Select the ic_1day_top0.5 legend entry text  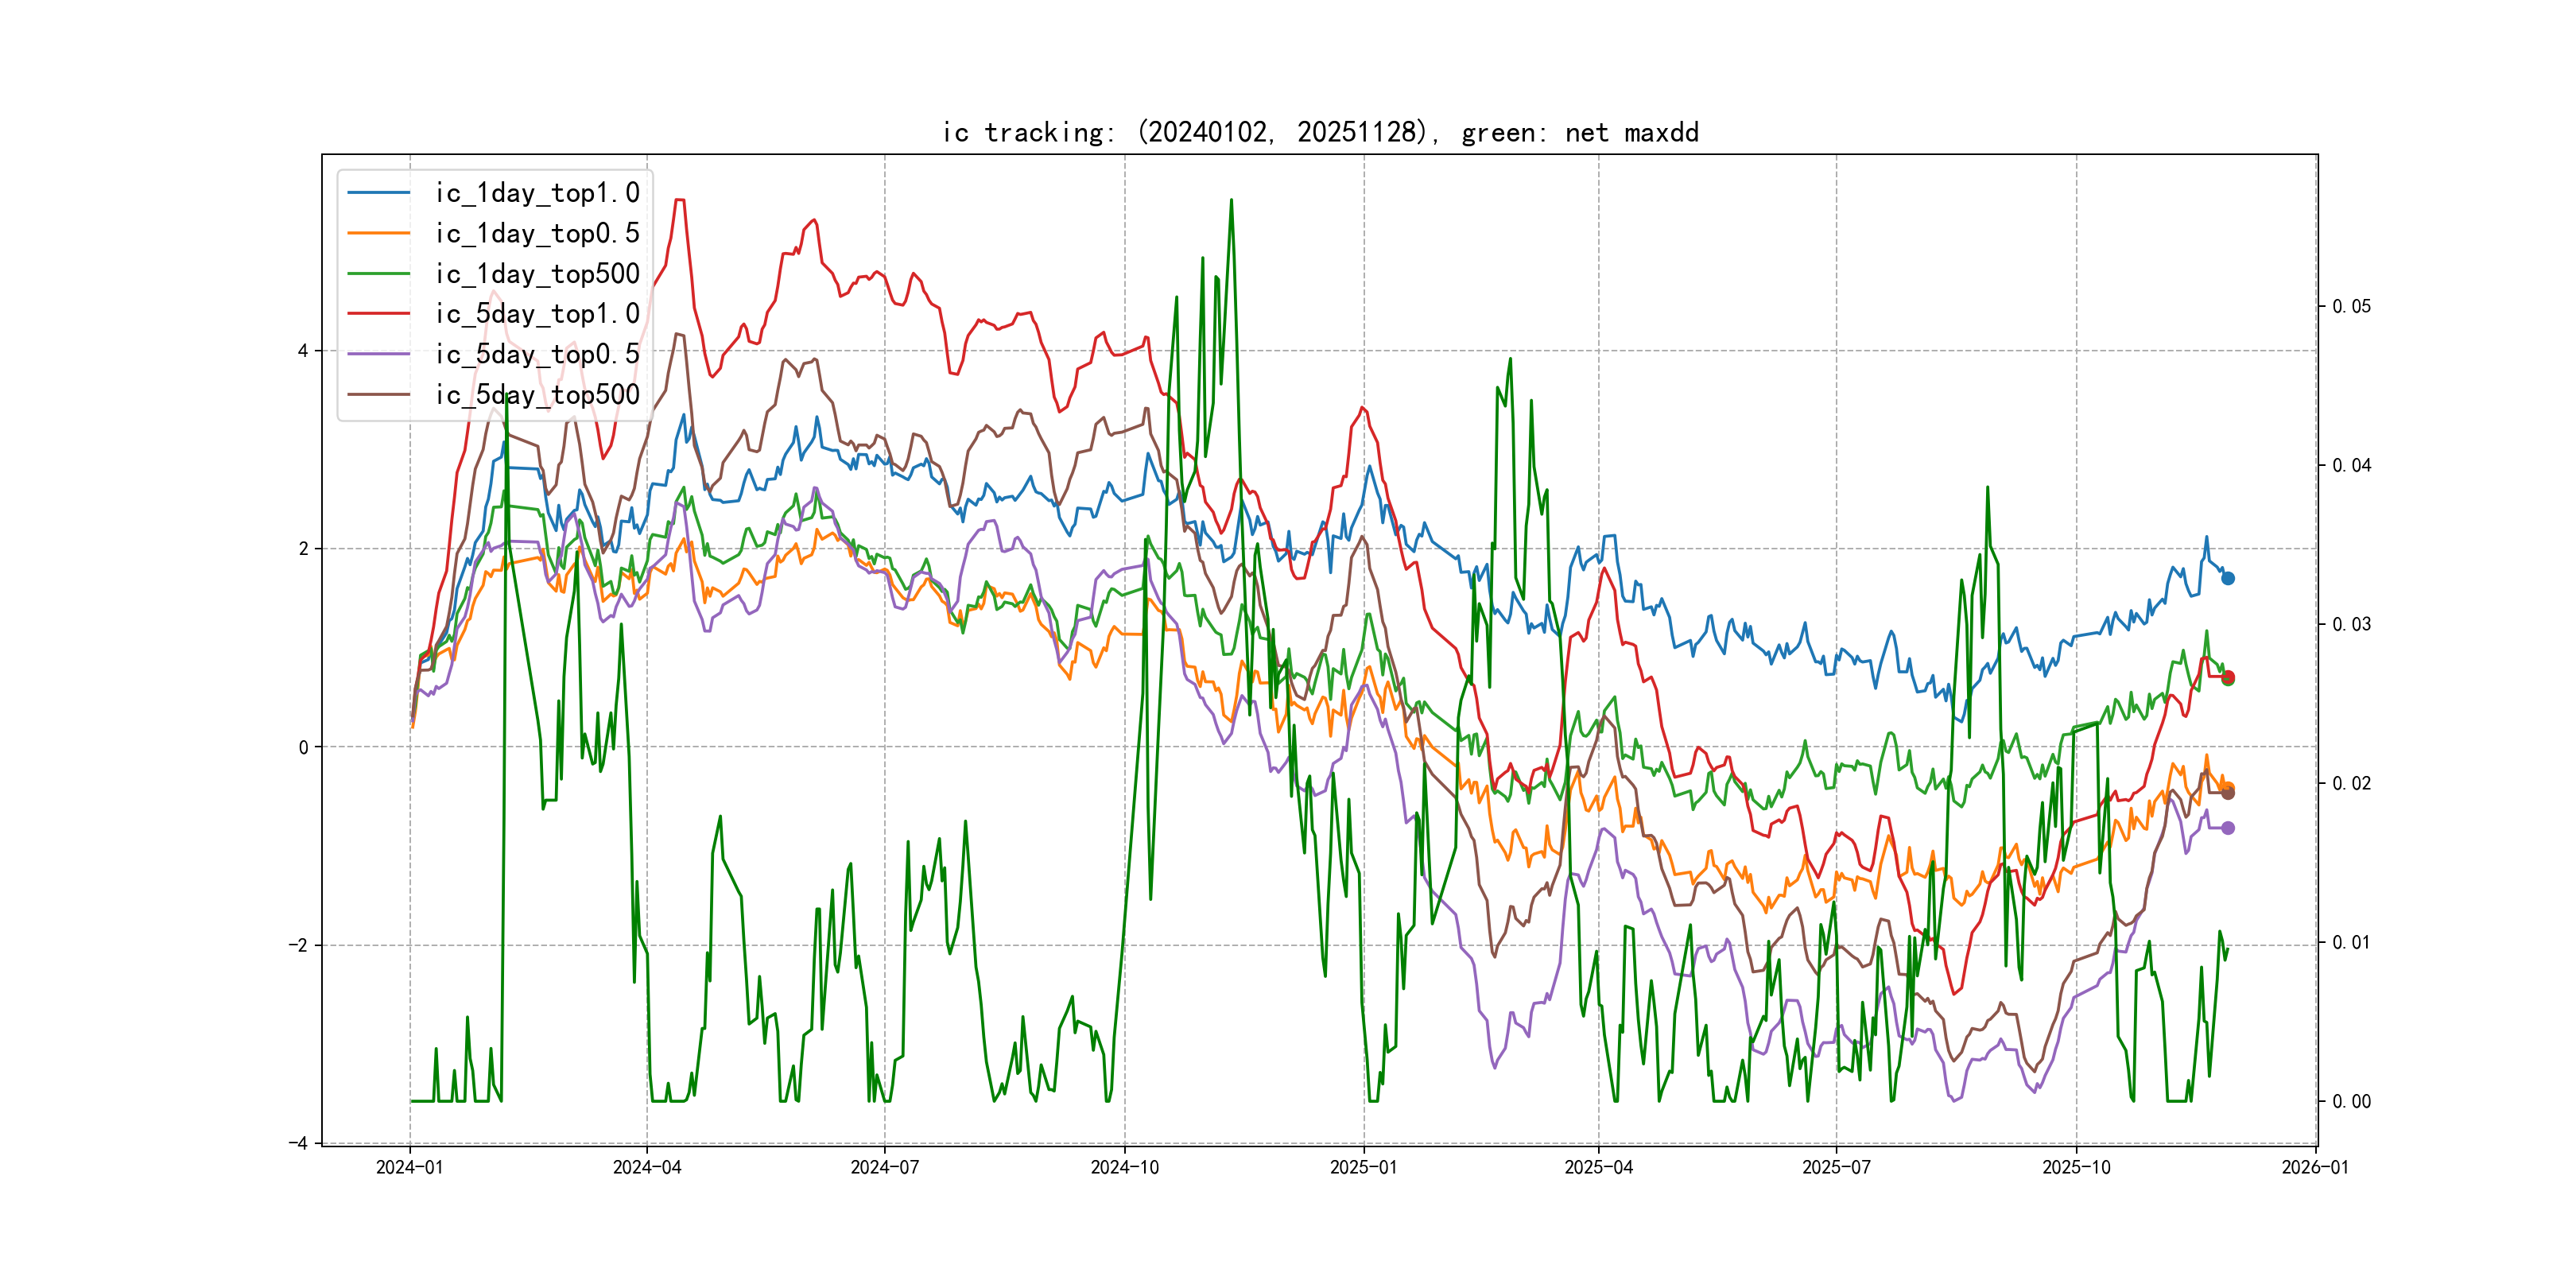pos(537,233)
